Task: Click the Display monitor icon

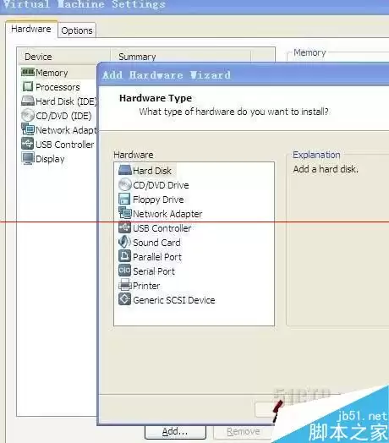Action: [28, 158]
